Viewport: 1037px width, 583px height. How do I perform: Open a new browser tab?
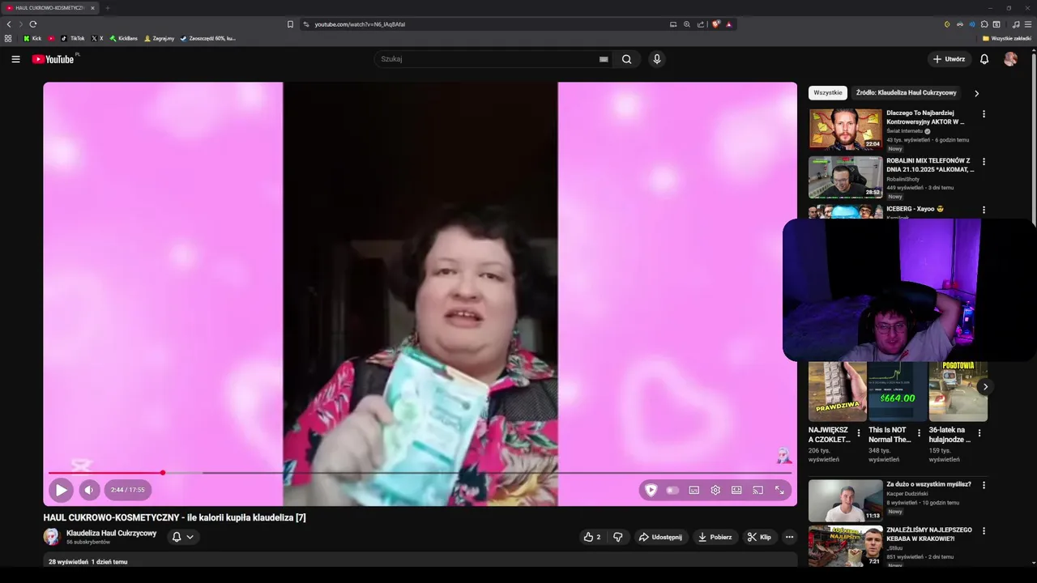107,8
